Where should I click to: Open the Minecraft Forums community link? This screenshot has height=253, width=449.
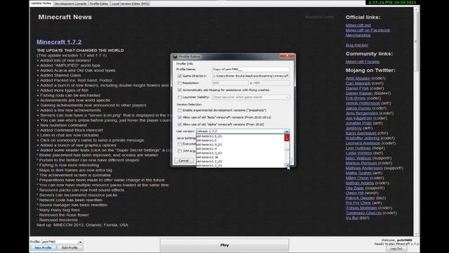point(362,62)
